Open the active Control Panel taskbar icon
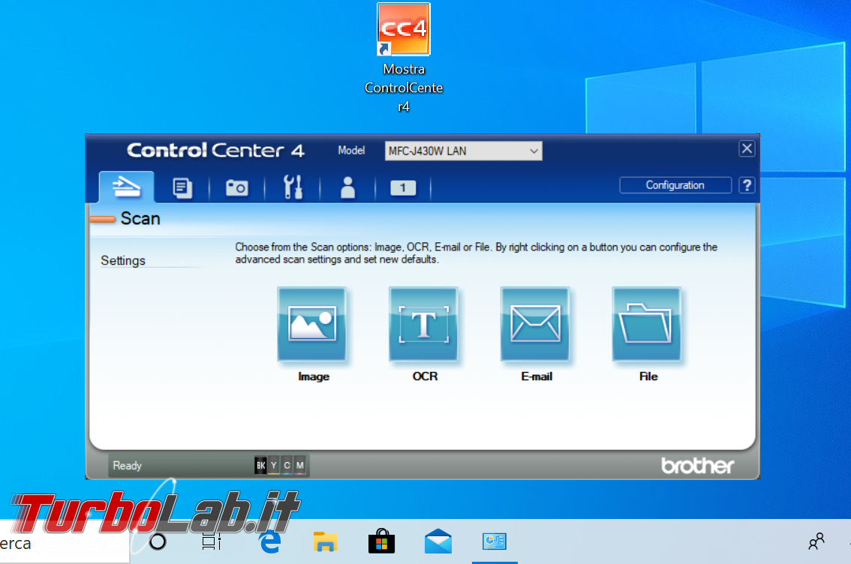This screenshot has height=564, width=851. click(x=495, y=541)
